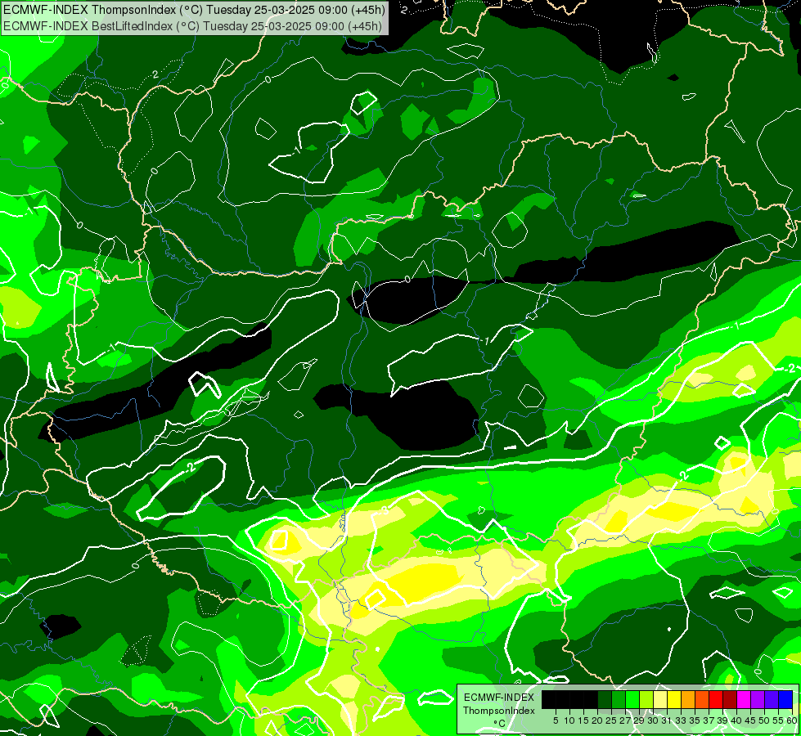
Task: Click legend scale value 30
Action: tap(653, 720)
